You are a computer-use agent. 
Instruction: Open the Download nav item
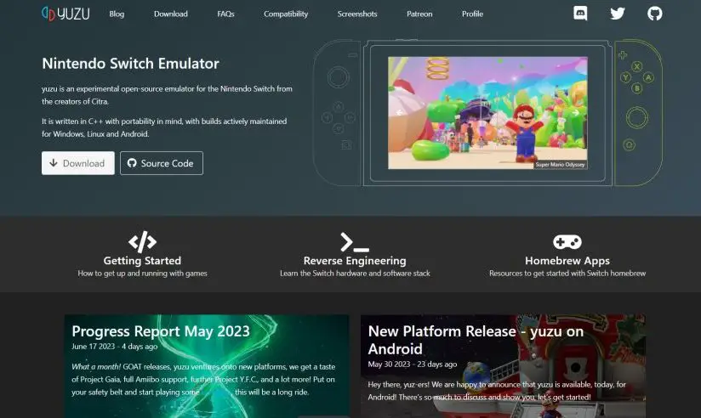click(171, 14)
